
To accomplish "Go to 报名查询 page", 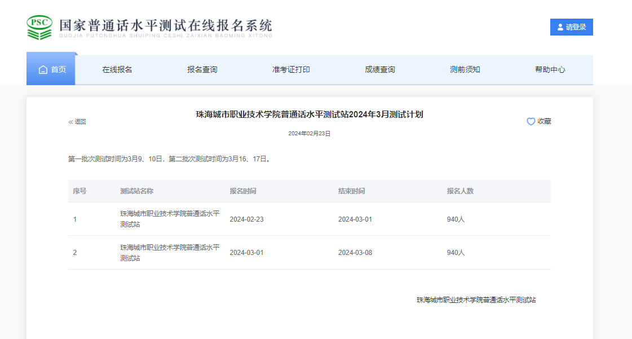I will pos(202,70).
